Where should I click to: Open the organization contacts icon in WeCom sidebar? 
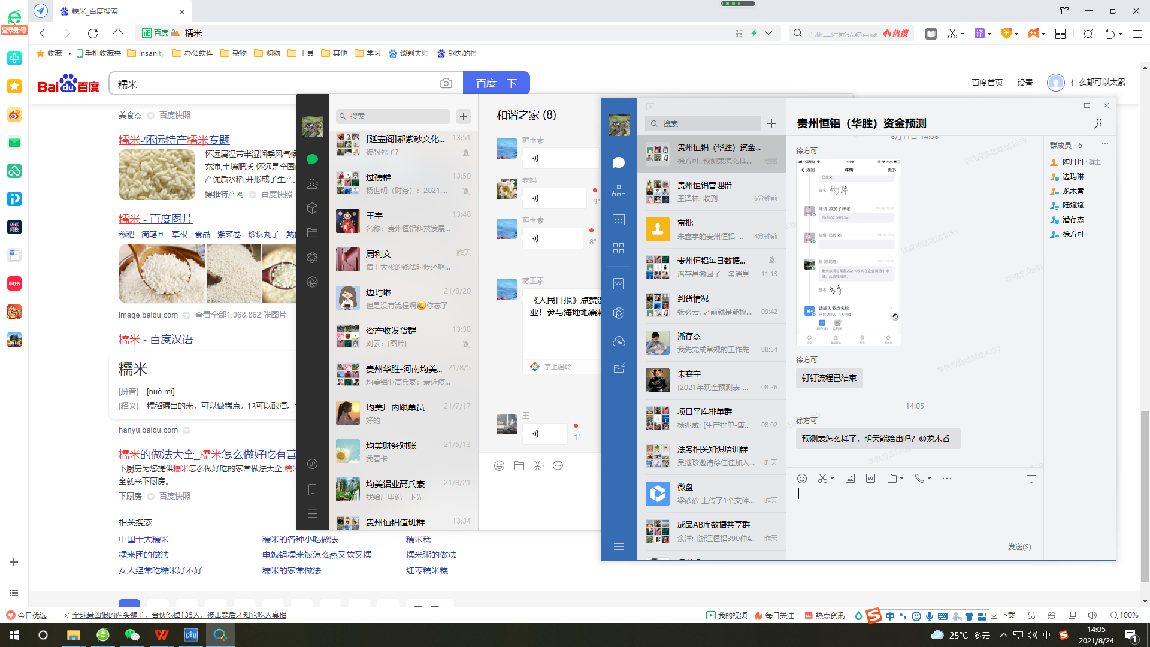tap(619, 191)
